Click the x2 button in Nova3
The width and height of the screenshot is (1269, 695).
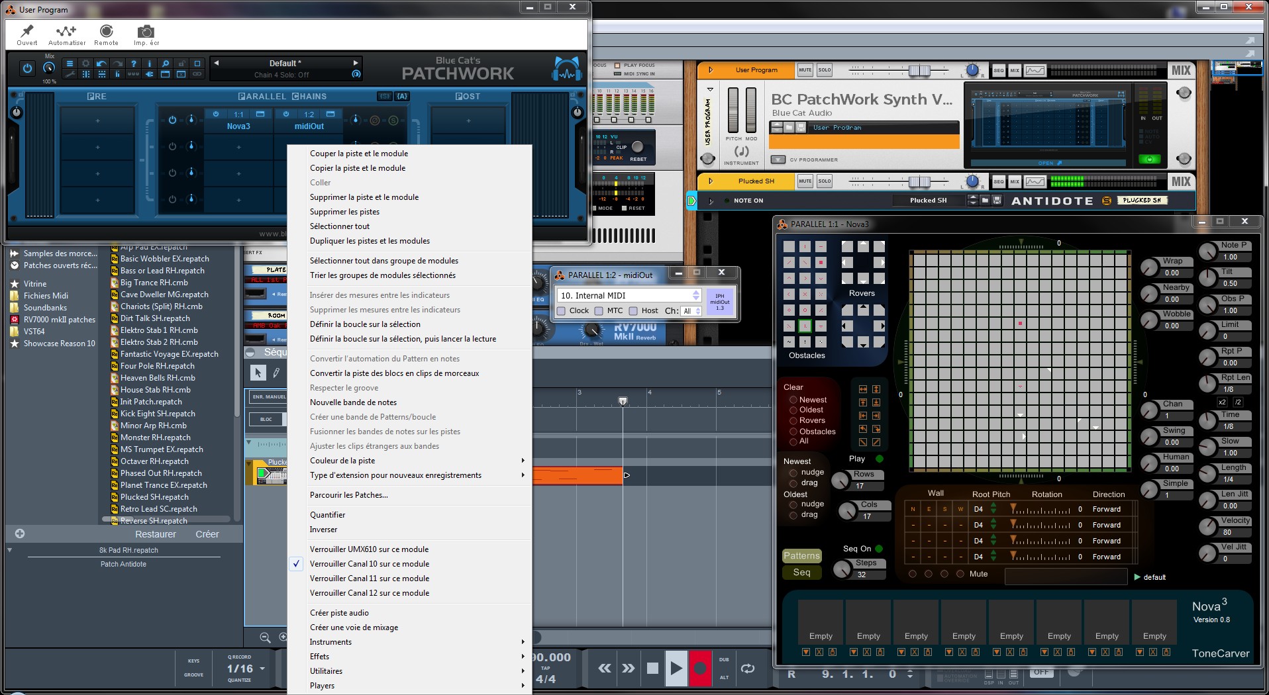tap(1222, 402)
